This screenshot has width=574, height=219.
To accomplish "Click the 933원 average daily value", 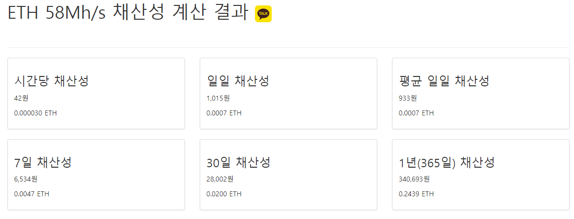I will click(408, 98).
